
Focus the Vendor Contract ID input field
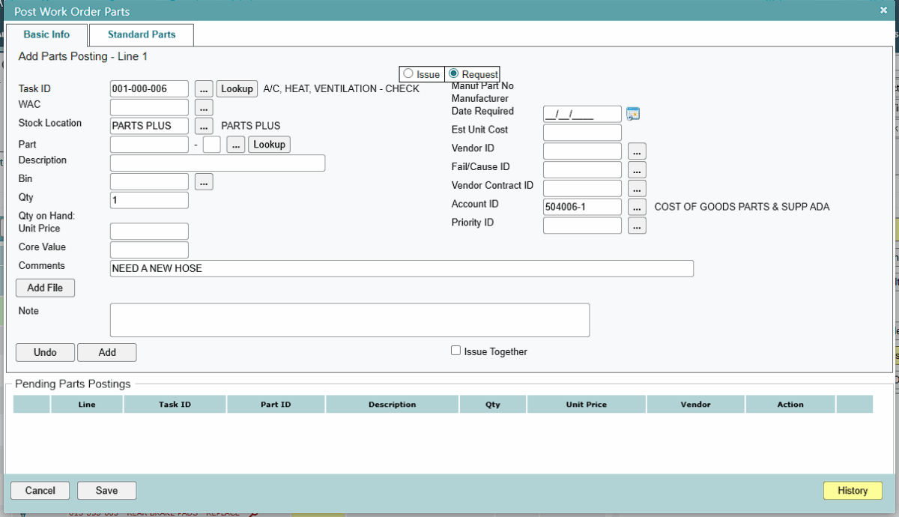(x=582, y=188)
